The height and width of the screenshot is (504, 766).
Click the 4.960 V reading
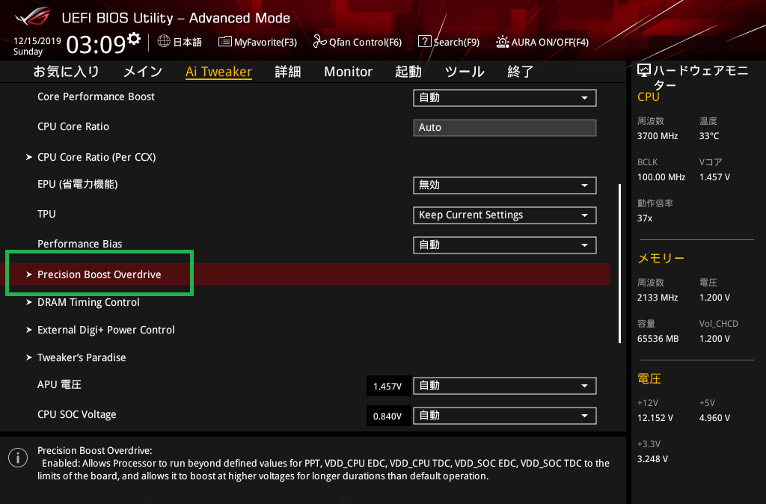(714, 418)
